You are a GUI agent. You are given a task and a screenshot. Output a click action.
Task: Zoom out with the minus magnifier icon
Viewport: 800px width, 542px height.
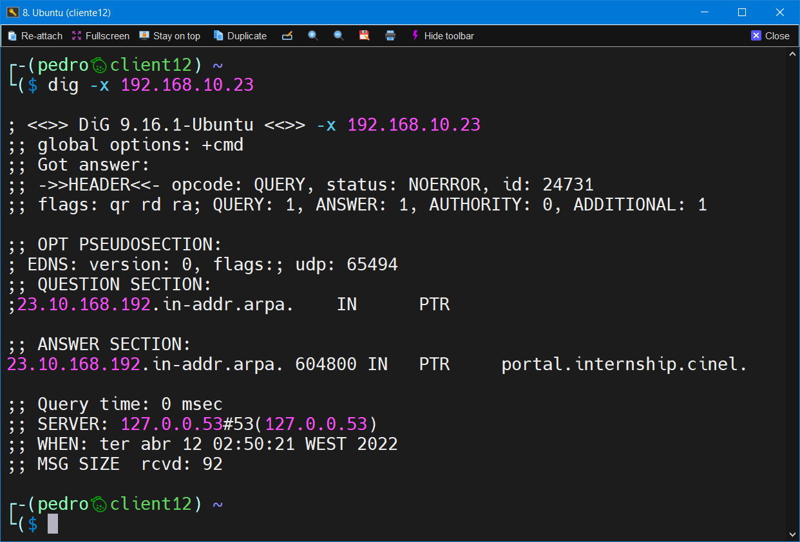[339, 36]
